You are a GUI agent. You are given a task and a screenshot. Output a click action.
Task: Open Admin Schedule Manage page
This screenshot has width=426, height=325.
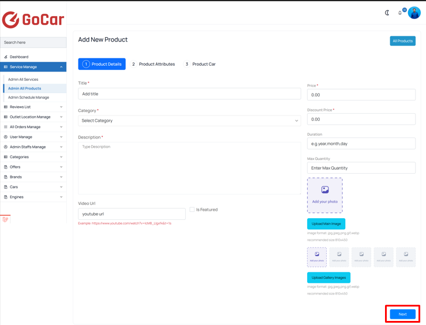(x=28, y=98)
